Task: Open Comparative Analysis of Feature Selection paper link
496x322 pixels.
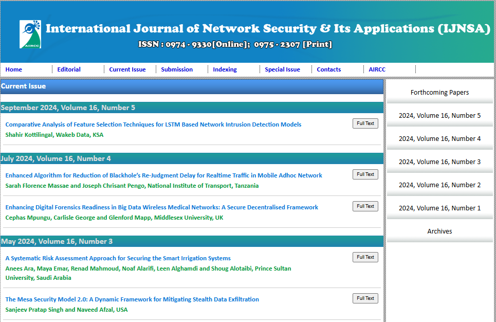Action: point(153,124)
